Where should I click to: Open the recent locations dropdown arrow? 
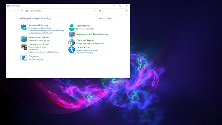pos(18,11)
